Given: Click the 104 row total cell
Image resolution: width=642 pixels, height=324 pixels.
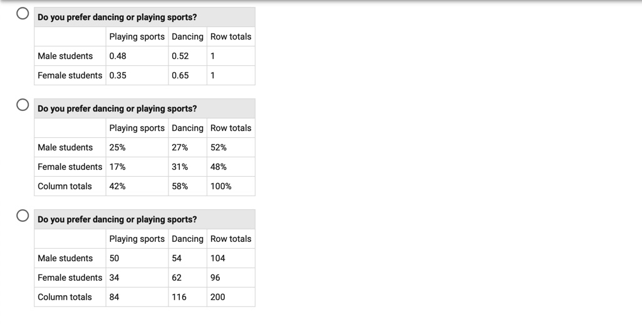Looking at the screenshot, I should click(x=218, y=258).
